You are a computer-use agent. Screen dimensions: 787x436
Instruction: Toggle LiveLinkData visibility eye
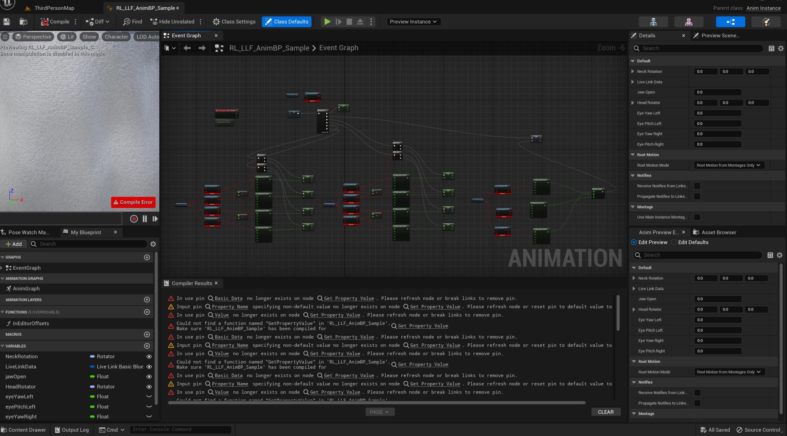tap(149, 366)
